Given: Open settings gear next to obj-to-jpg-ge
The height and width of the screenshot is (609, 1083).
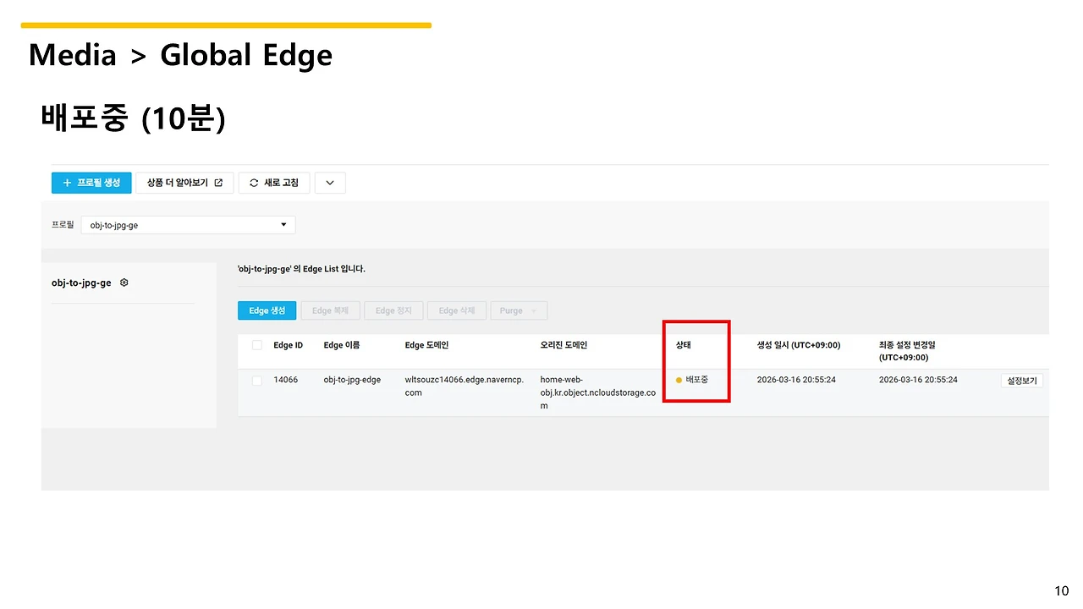Looking at the screenshot, I should (124, 283).
